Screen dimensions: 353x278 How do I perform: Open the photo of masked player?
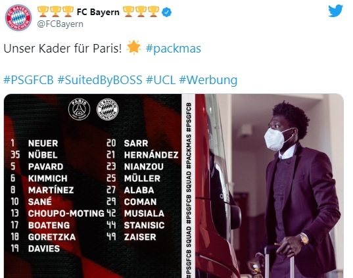point(270,186)
